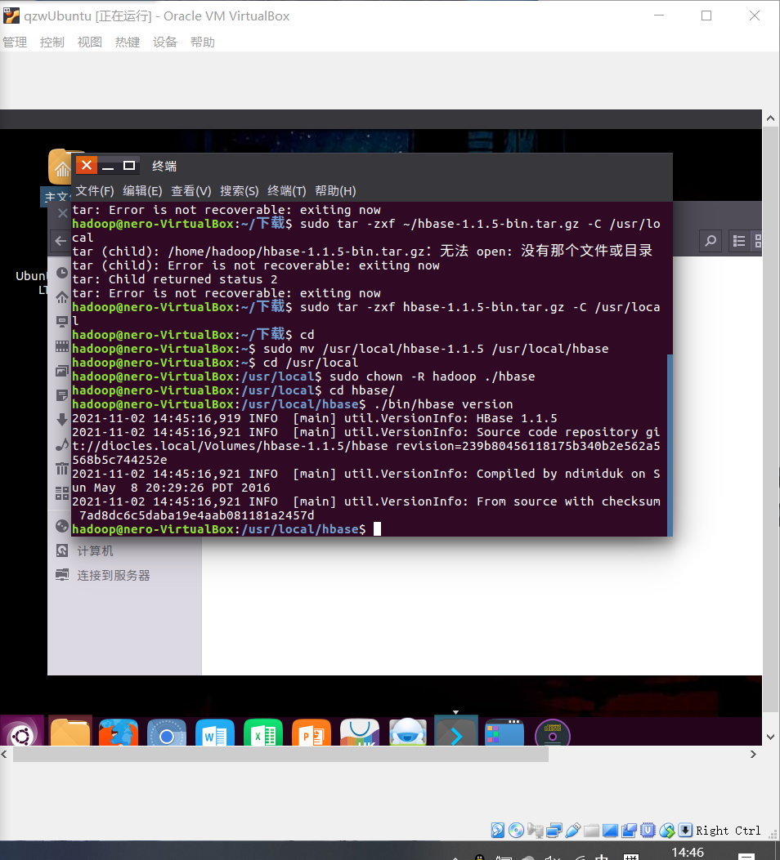Click VirtualBox audio indicator
The image size is (780, 860).
pos(535,831)
